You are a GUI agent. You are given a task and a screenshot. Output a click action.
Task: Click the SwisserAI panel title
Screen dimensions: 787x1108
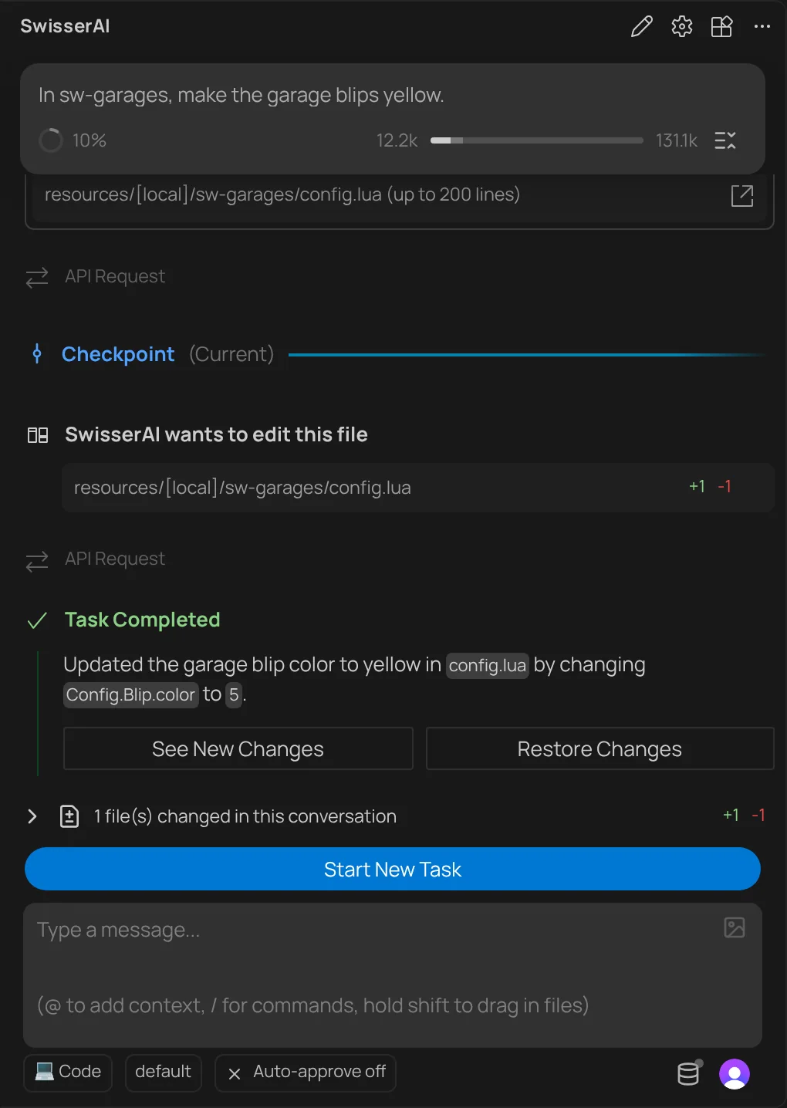click(65, 26)
